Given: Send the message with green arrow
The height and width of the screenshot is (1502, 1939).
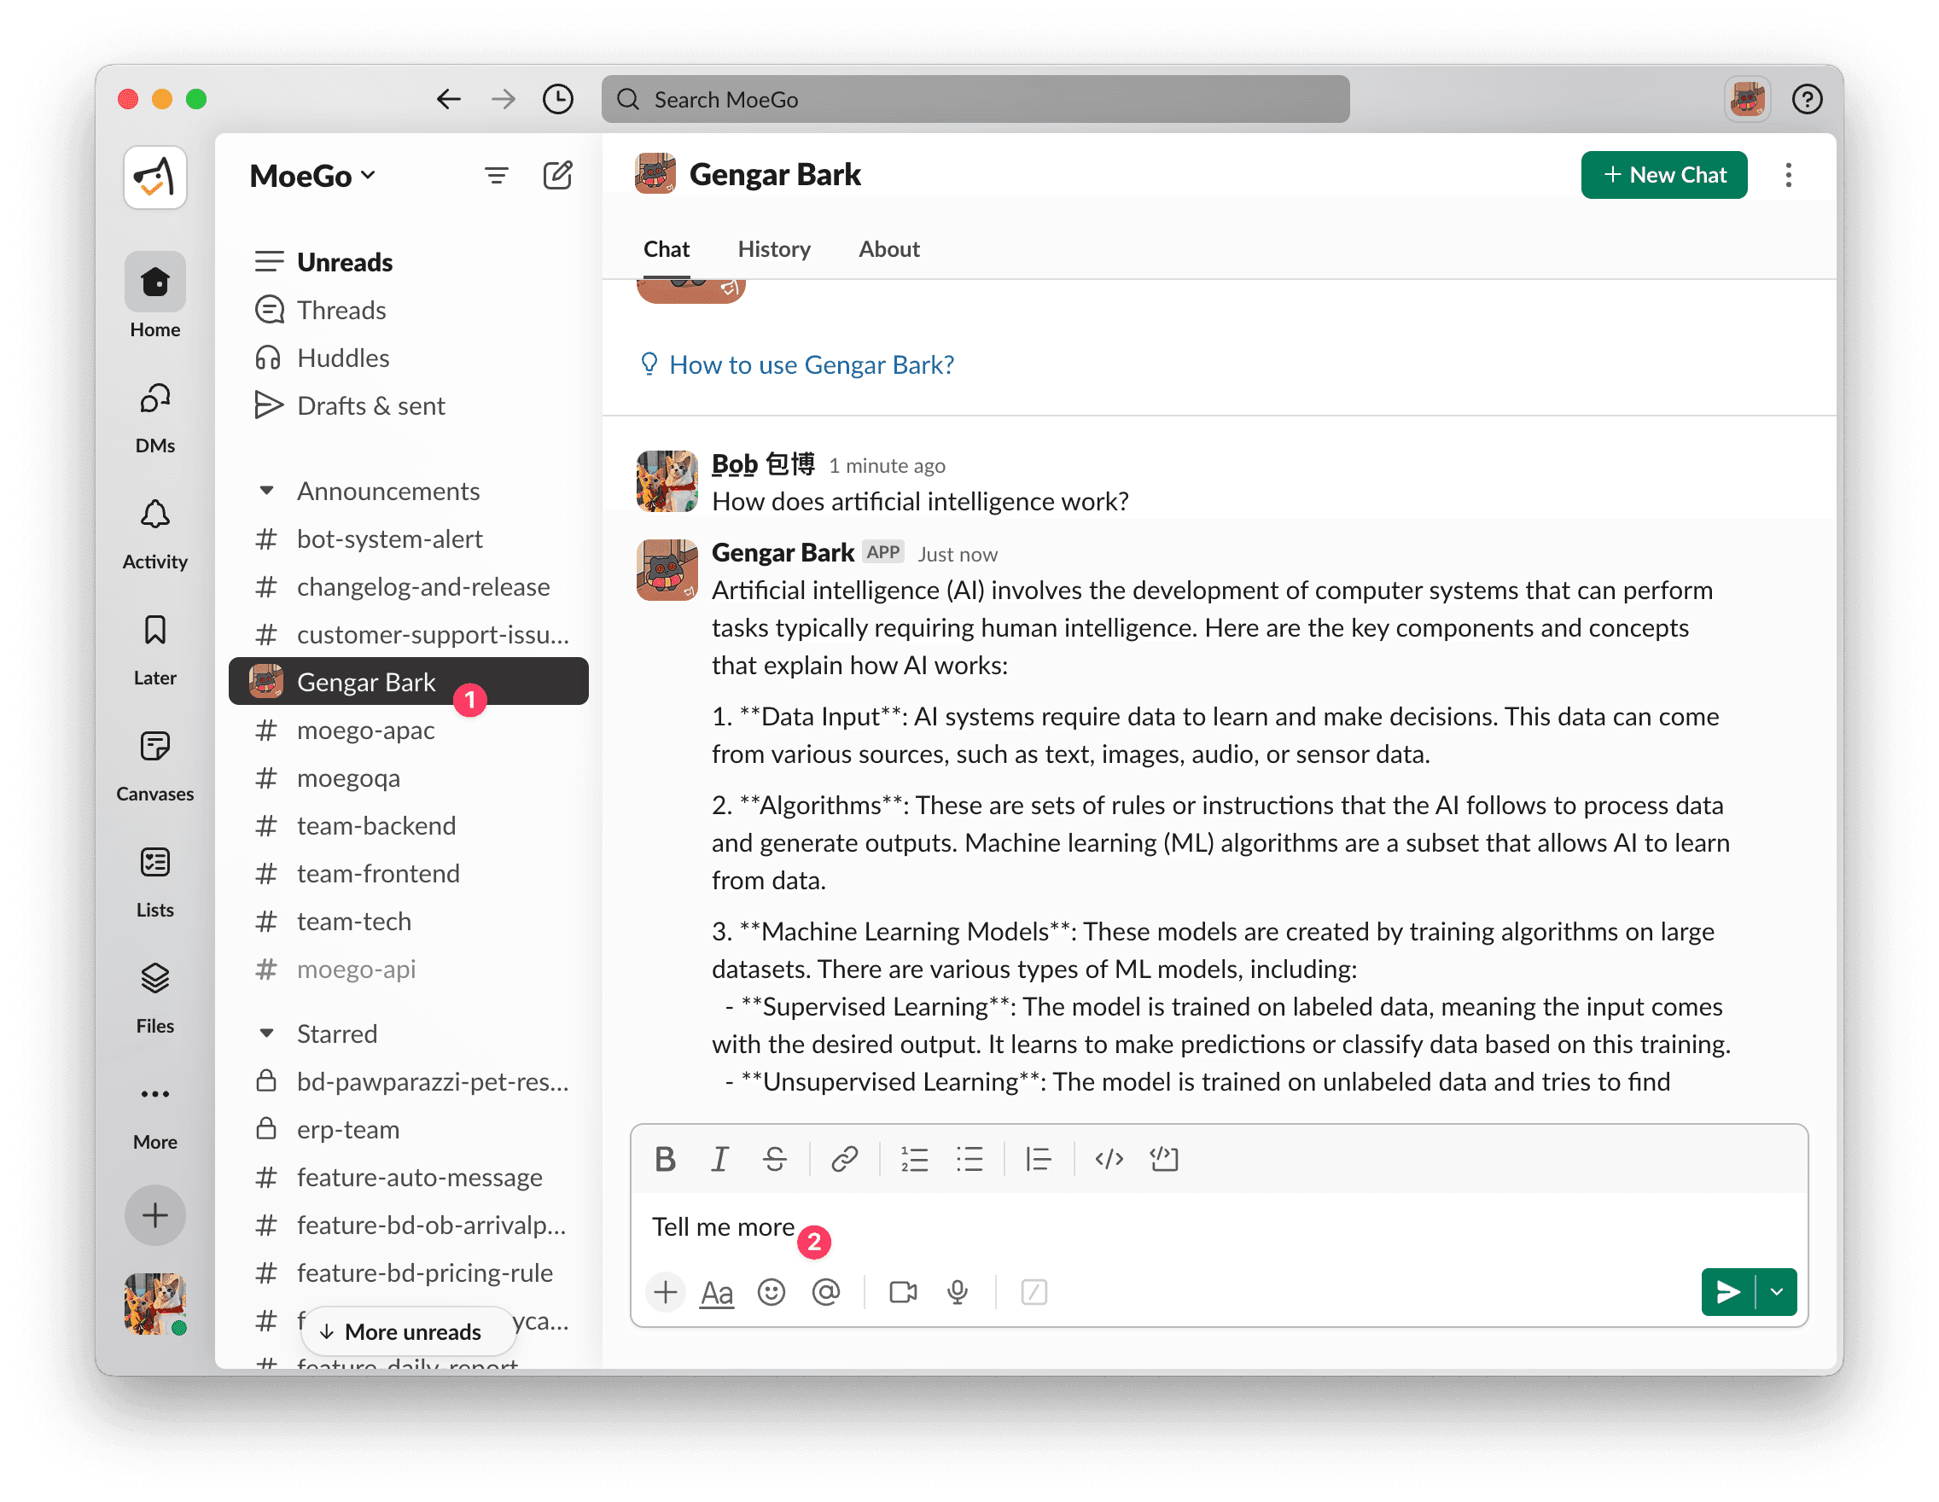Looking at the screenshot, I should pyautogui.click(x=1726, y=1293).
